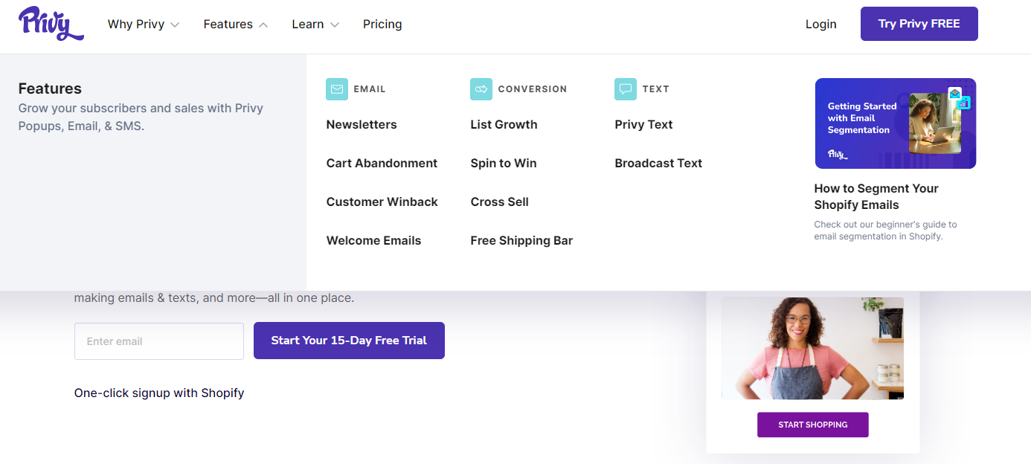Click the EMAIL column heading

370,89
